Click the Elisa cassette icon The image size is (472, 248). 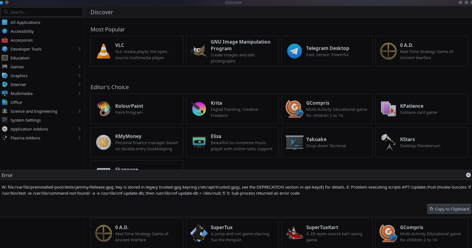[x=199, y=142]
